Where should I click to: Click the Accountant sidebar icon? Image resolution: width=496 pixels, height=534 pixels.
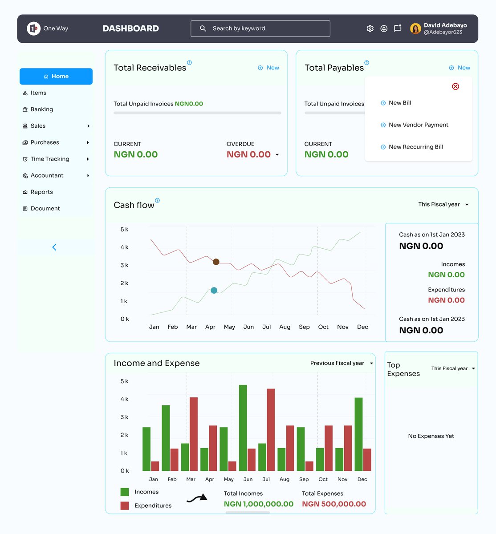[25, 175]
